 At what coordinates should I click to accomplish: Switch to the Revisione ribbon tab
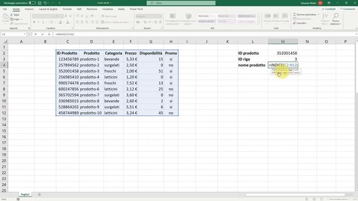(92, 9)
